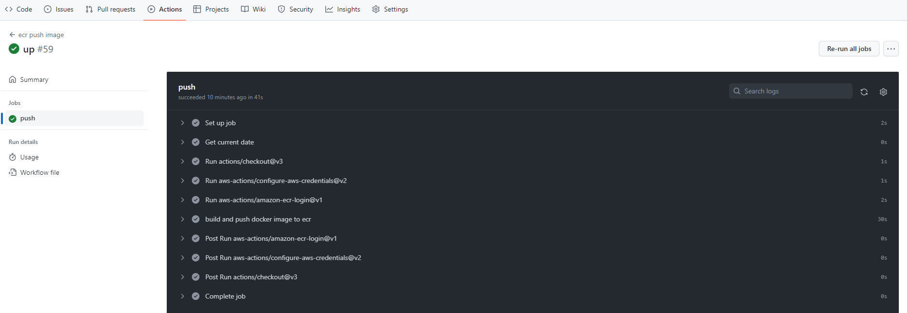
Task: Click the green success check beside up #59
Action: 14,49
